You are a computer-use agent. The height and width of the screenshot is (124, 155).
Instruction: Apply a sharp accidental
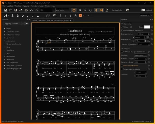click(60, 15)
